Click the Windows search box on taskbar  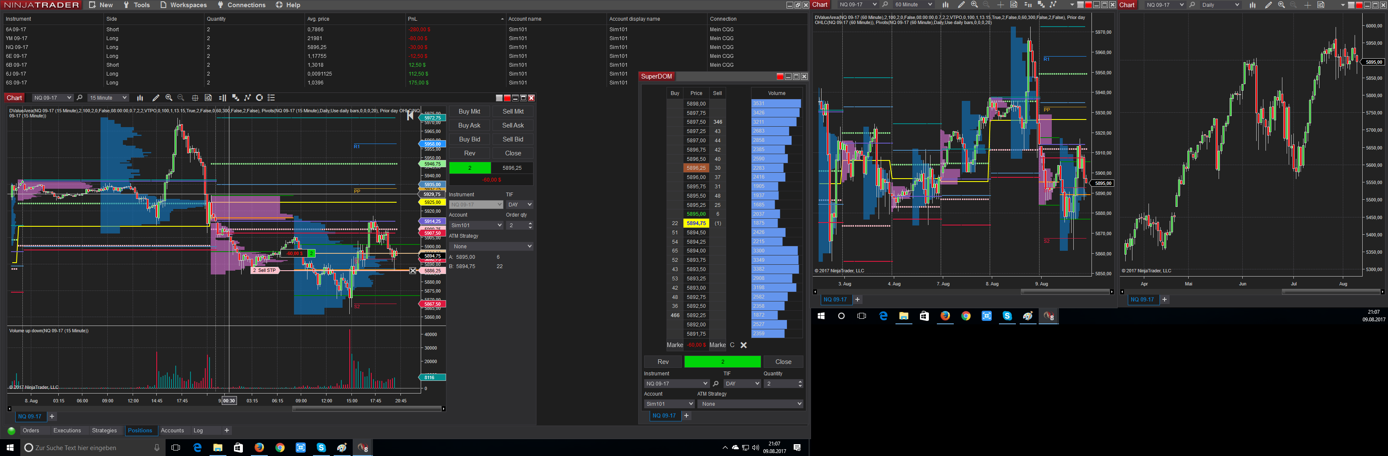point(92,448)
